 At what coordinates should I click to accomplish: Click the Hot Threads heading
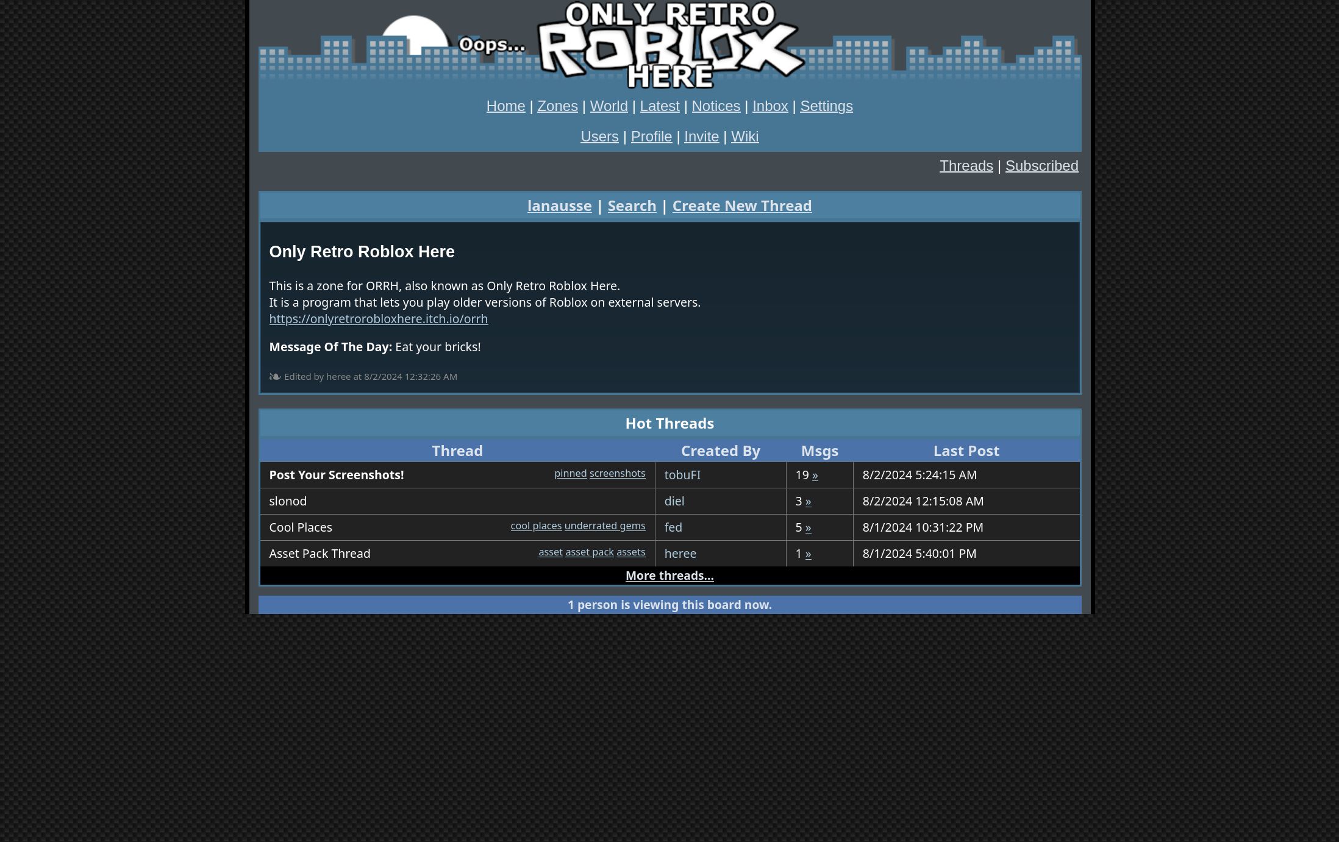coord(669,423)
